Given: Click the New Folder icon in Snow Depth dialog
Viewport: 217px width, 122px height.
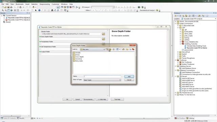Looking at the screenshot, I should tap(127, 49).
